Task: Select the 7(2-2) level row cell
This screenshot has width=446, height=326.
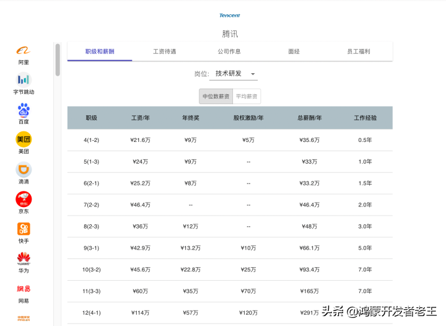Action: [91, 205]
